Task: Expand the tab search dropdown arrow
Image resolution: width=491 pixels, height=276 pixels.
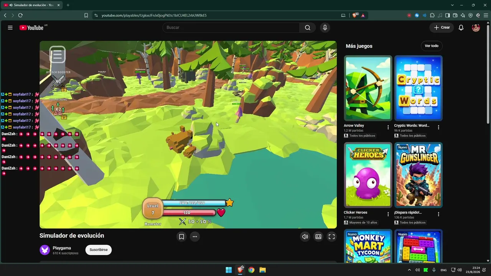Action: (452, 5)
